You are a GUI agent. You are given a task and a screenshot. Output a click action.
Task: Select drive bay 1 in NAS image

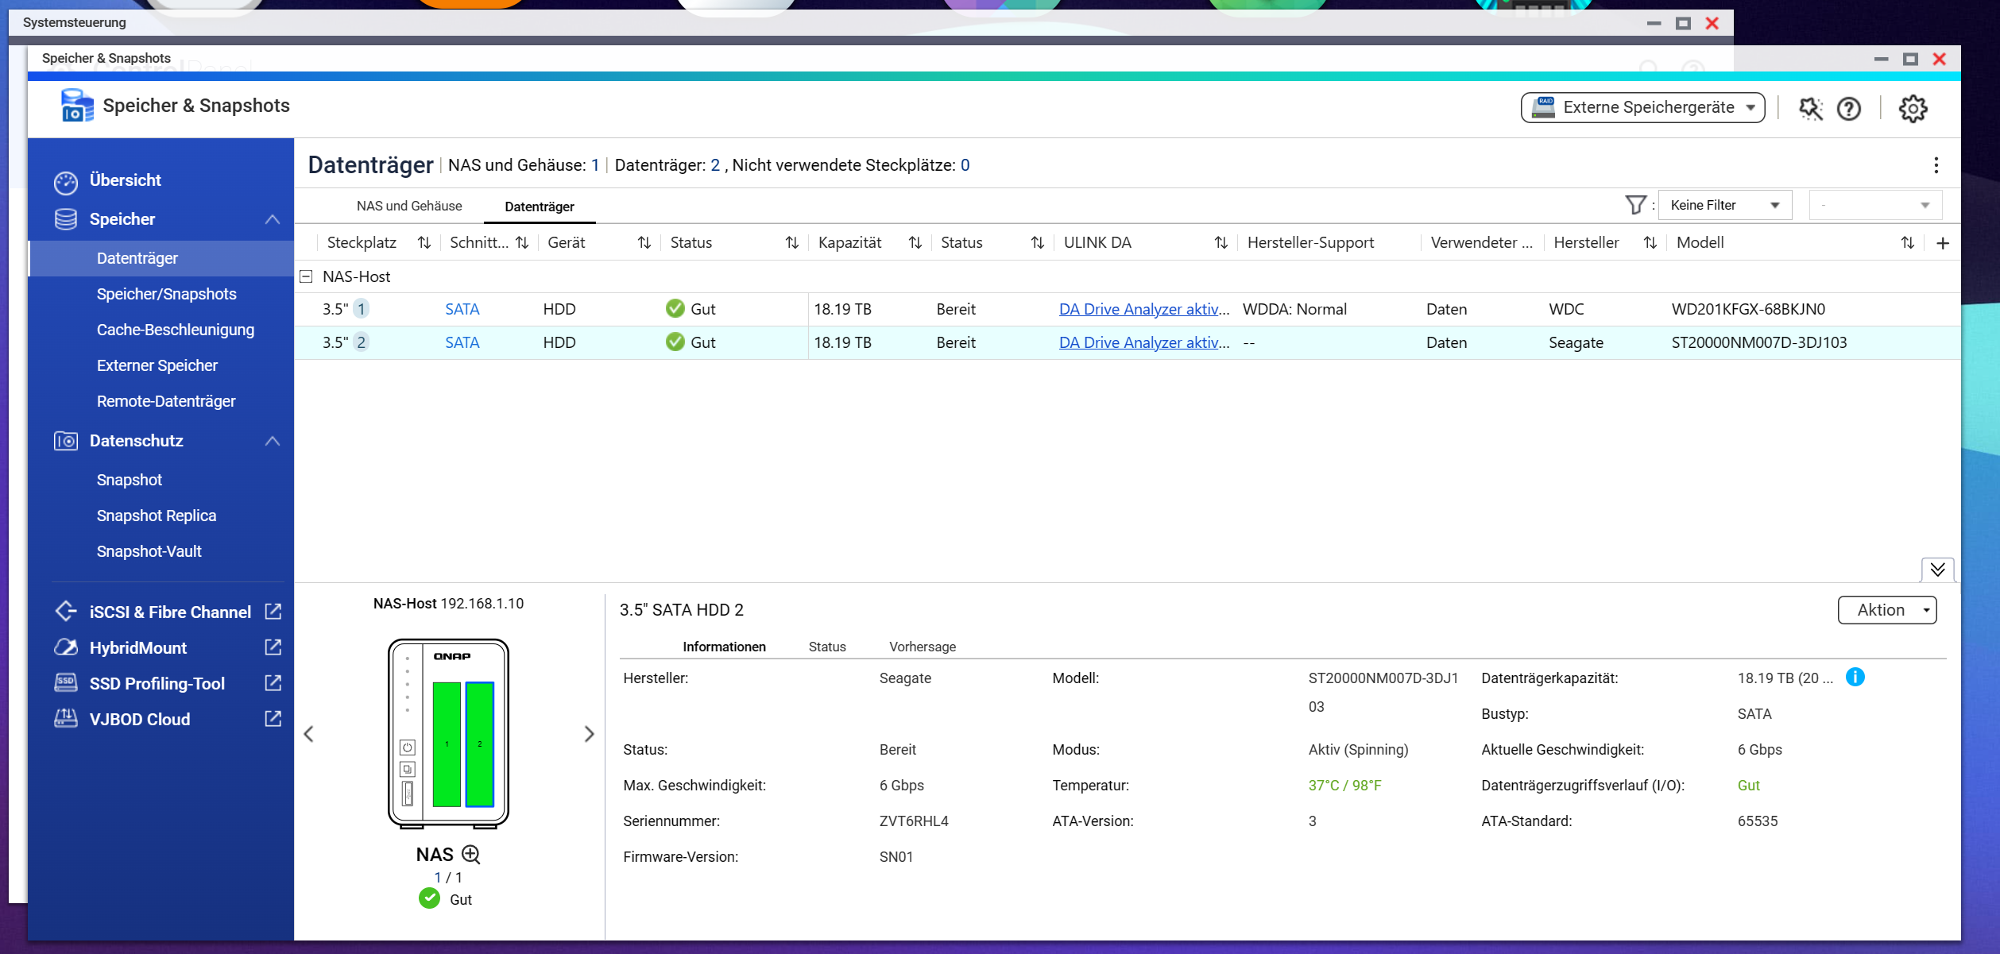[447, 744]
